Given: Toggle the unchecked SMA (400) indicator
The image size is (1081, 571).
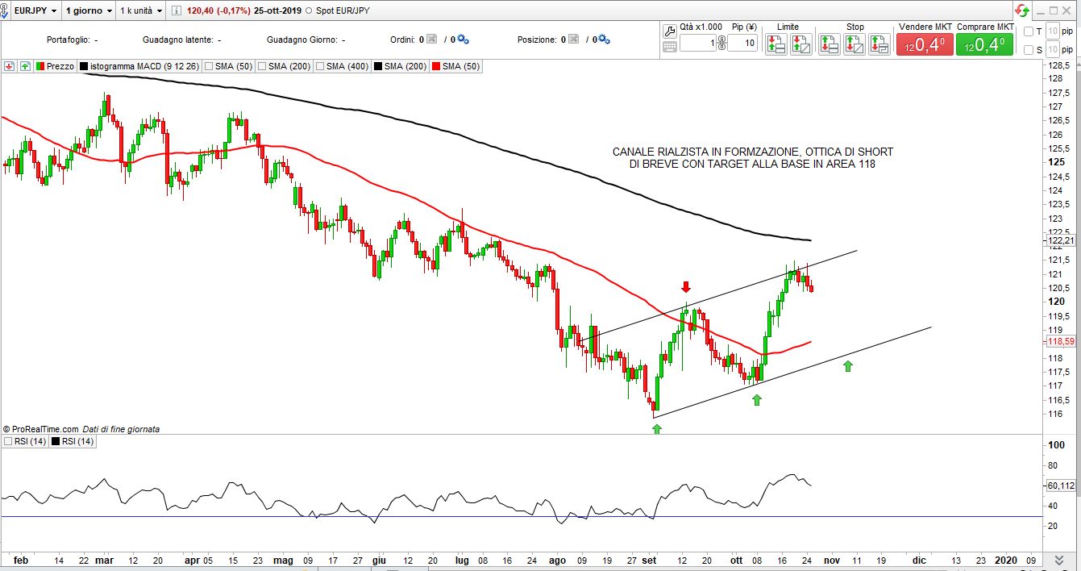Looking at the screenshot, I should click(x=320, y=66).
